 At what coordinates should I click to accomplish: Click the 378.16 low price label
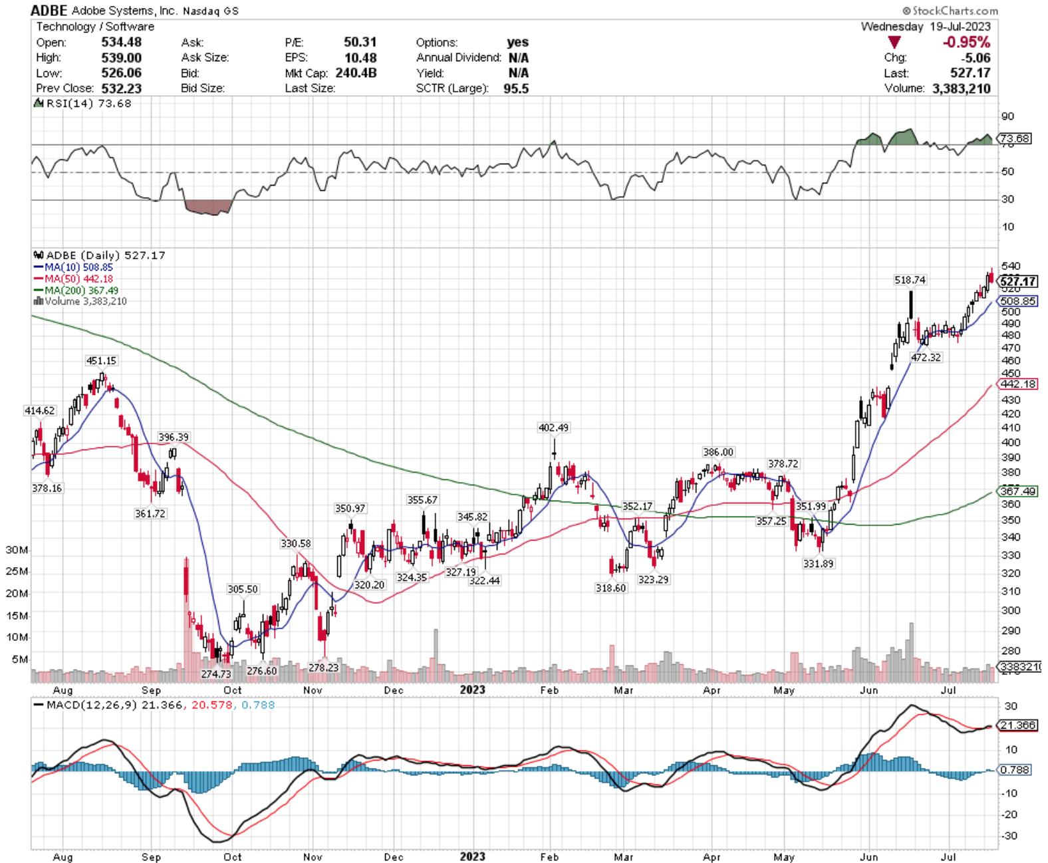(x=47, y=488)
